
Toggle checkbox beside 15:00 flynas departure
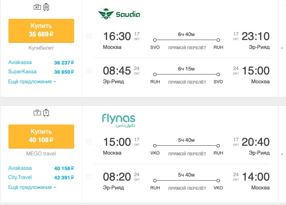89,142
